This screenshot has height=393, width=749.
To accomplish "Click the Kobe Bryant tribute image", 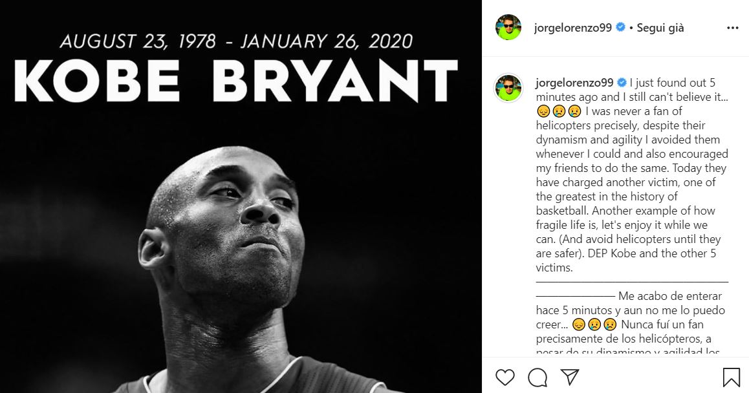I will [241, 197].
